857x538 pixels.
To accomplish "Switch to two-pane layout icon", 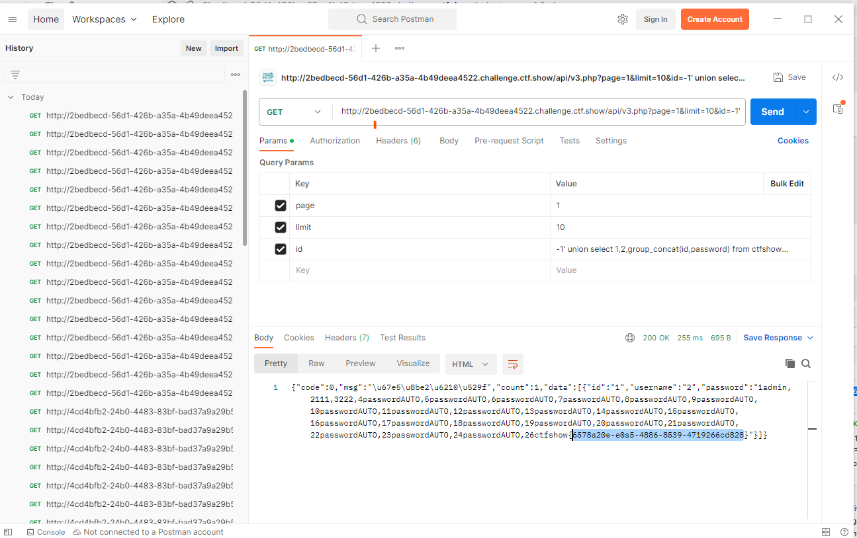I will point(825,532).
